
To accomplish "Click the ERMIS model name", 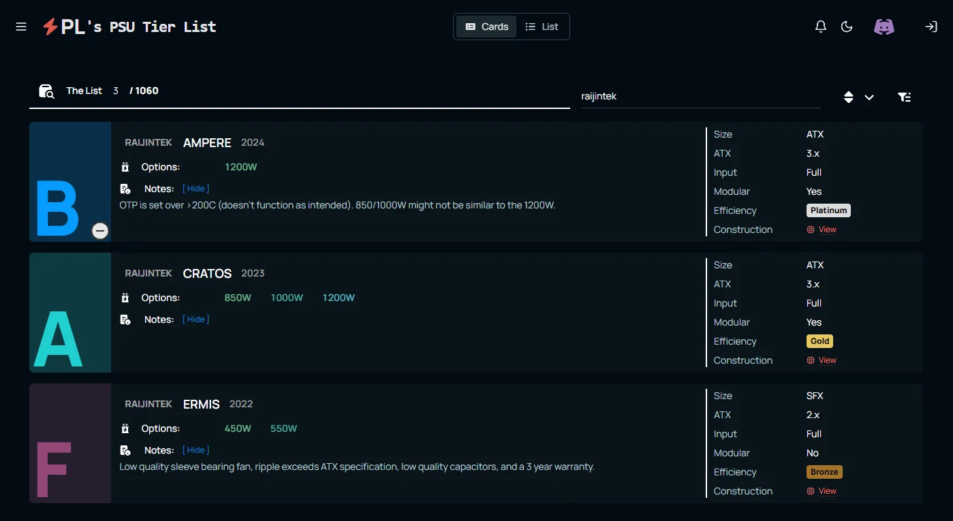I will coord(202,405).
